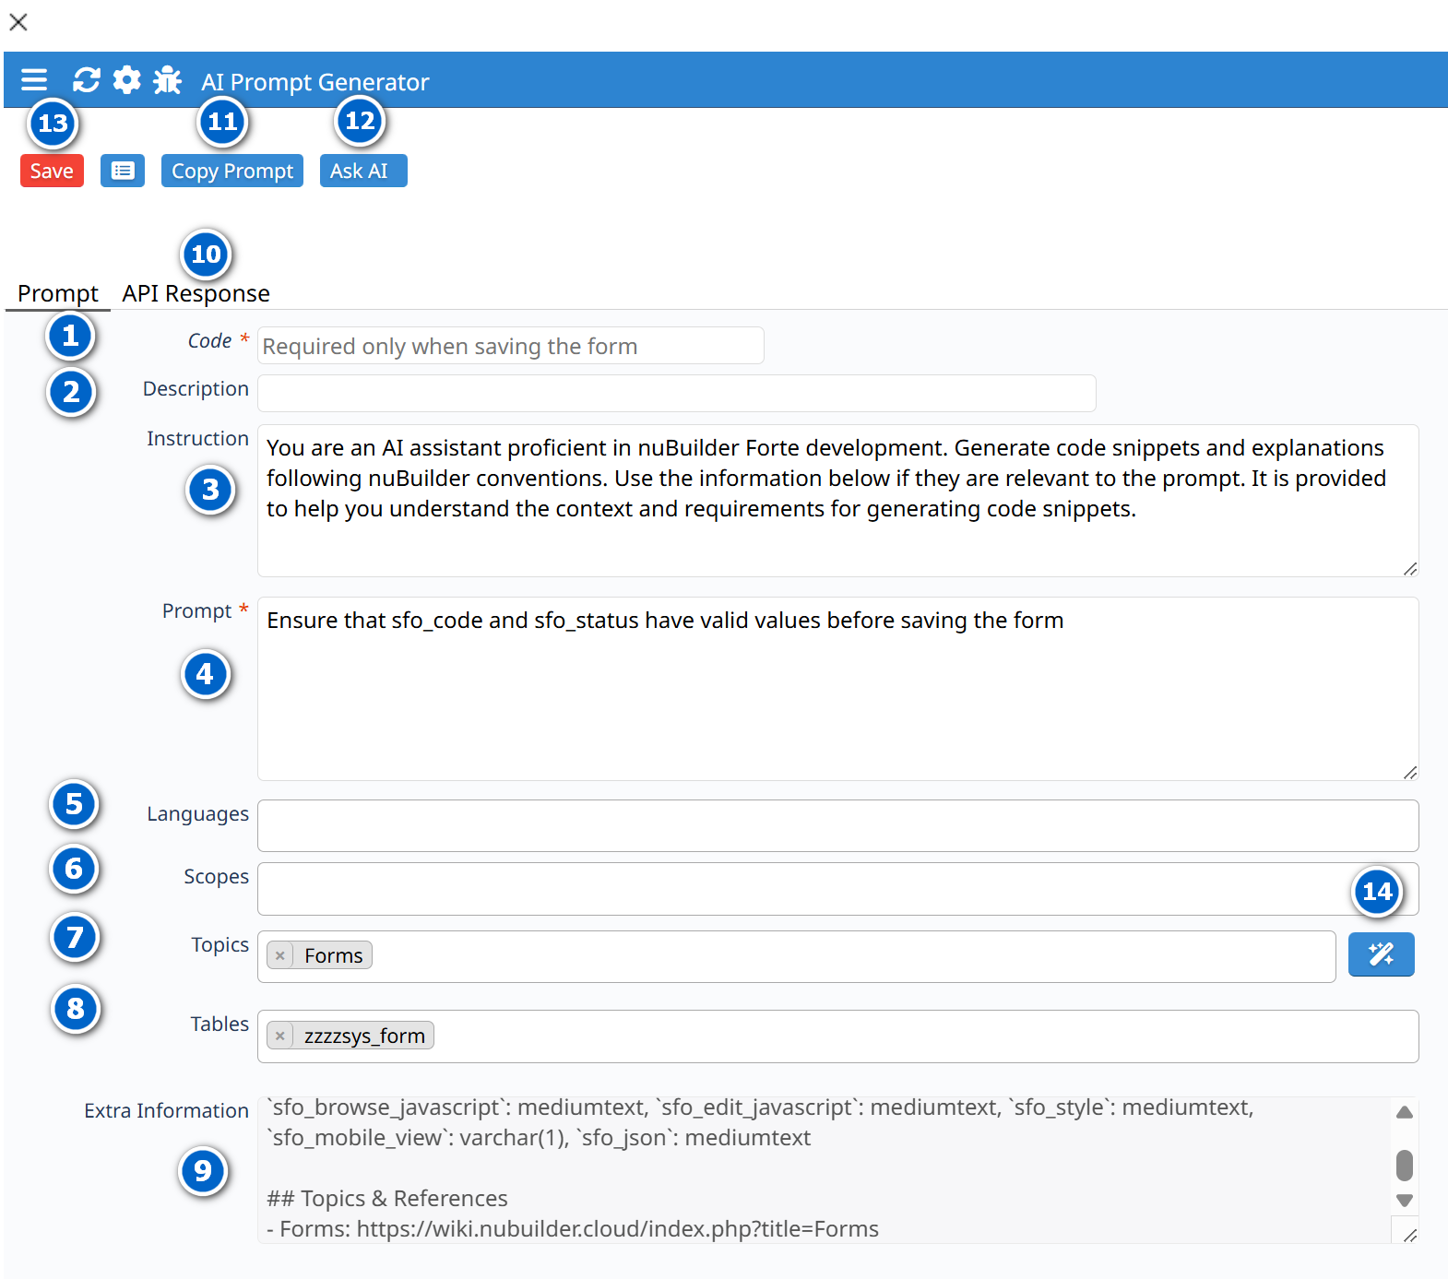Close the dialog with the X icon
Viewport: 1448px width, 1279px height.
18,21
